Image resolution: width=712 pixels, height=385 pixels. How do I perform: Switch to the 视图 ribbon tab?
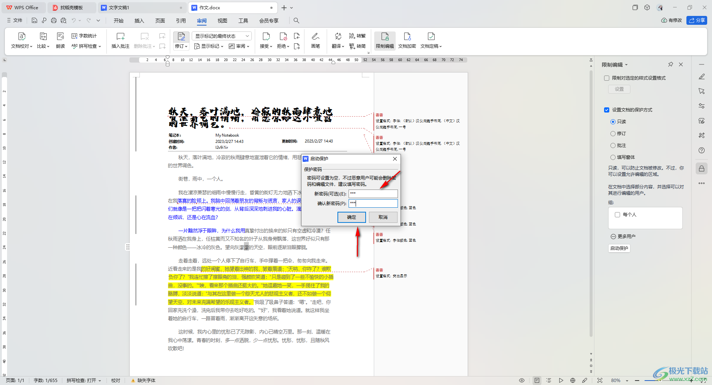[x=222, y=21]
